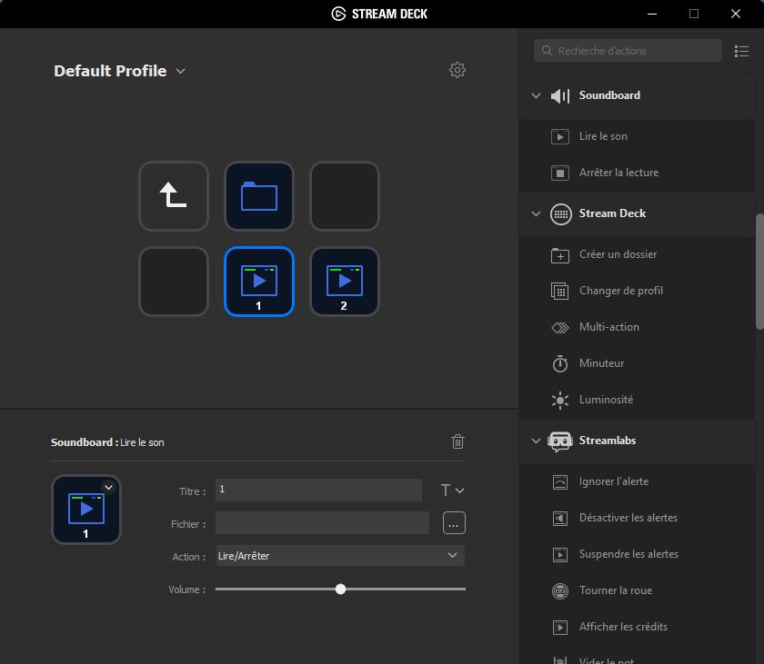Minimize the Stream Deck window
The width and height of the screenshot is (764, 664).
pos(652,14)
